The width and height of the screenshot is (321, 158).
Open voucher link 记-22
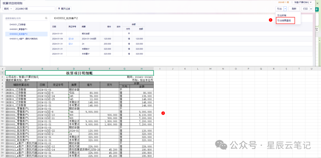click(x=71, y=39)
